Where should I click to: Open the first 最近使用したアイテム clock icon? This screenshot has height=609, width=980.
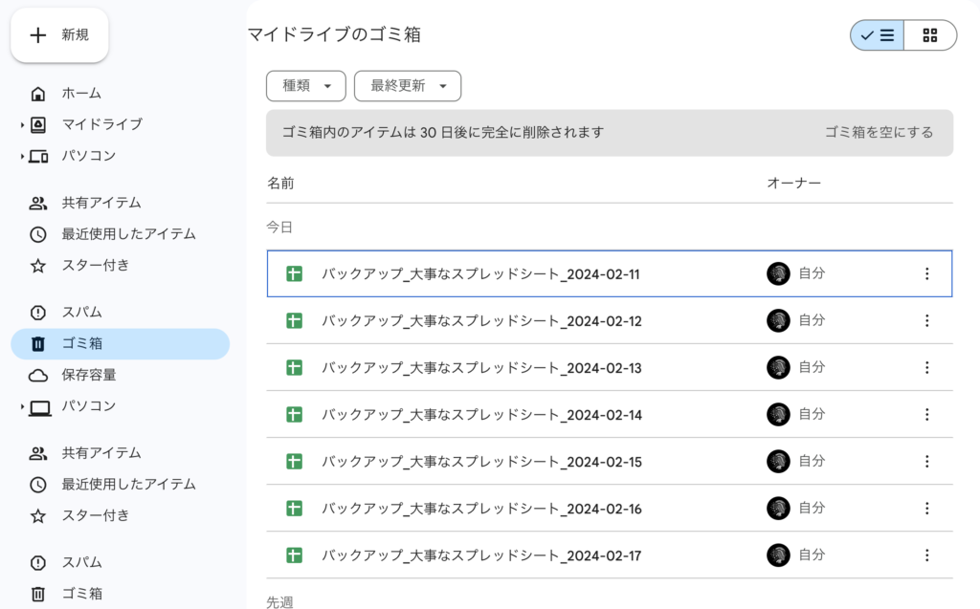(x=38, y=234)
